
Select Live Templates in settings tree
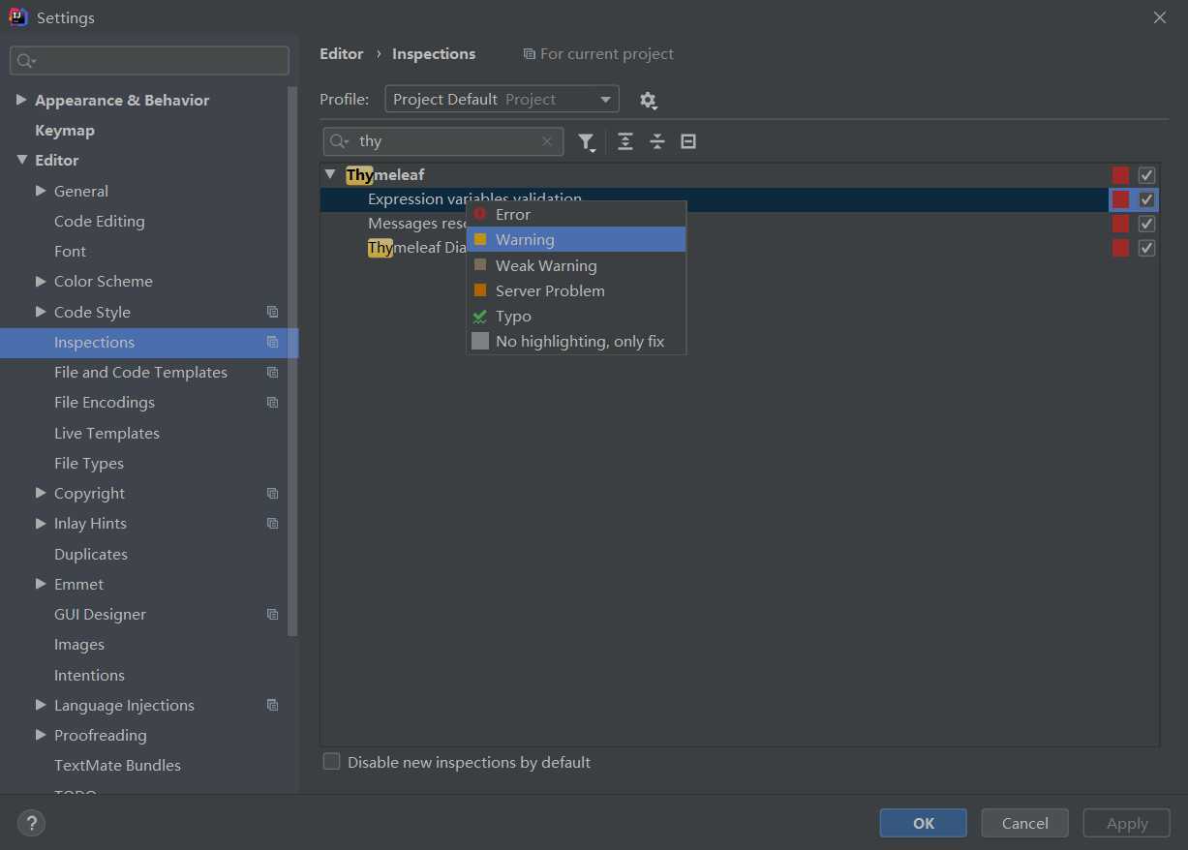click(x=107, y=433)
